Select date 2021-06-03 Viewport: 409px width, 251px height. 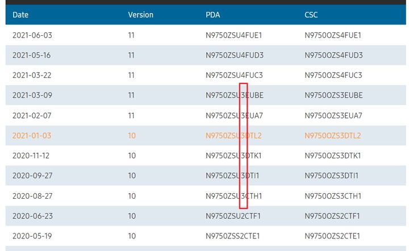click(x=32, y=35)
